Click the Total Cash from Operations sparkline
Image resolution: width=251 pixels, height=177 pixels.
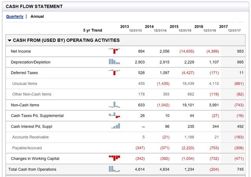tap(114, 169)
